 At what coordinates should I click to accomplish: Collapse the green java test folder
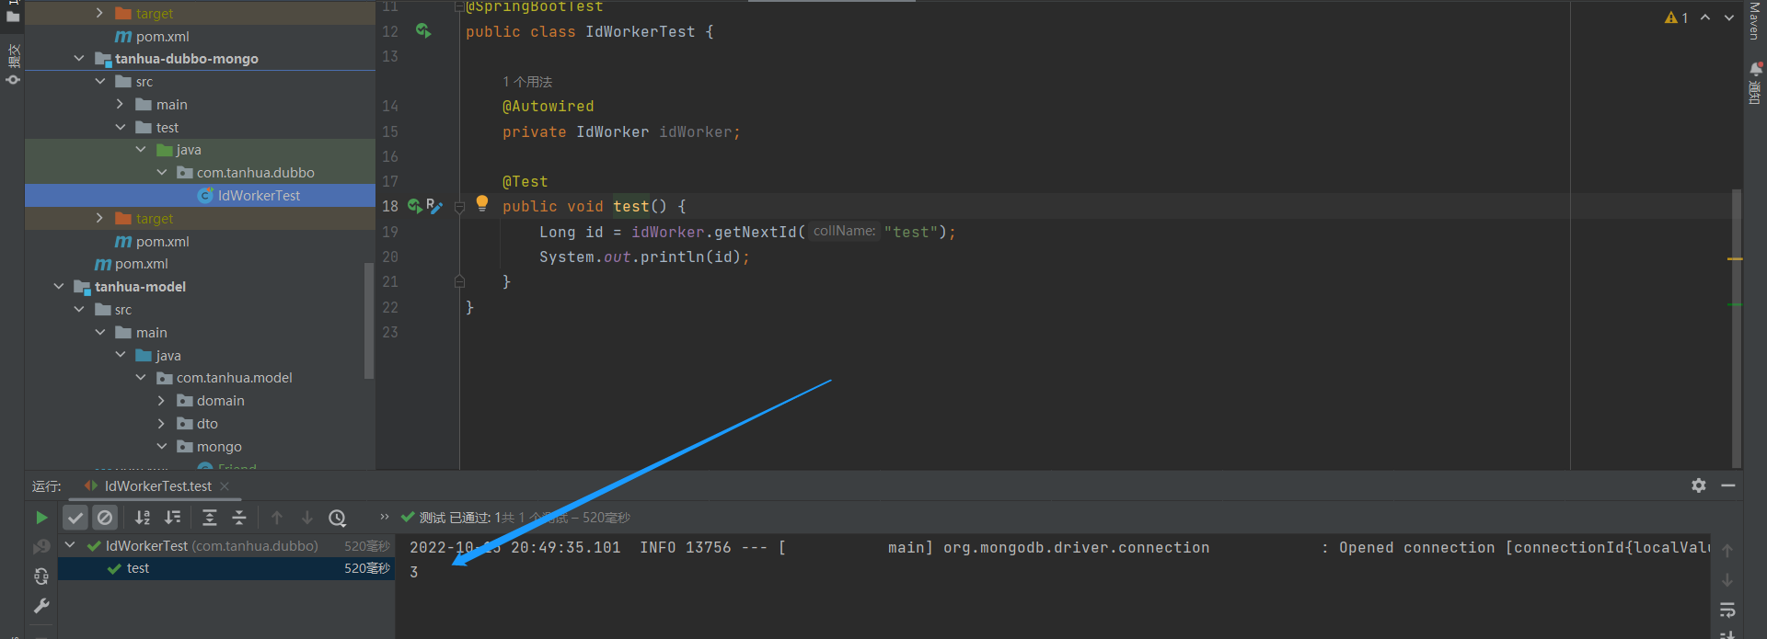click(x=141, y=150)
